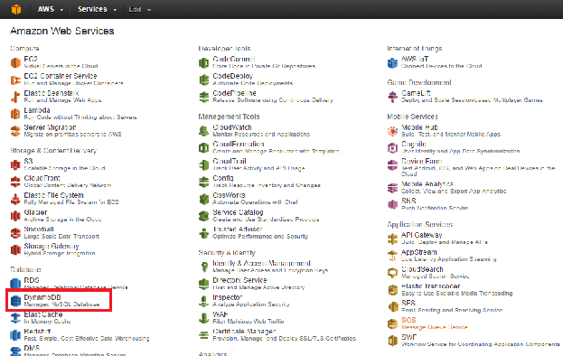Click the CloudFront icon
Viewport: 563px width, 356px height.
(15, 182)
